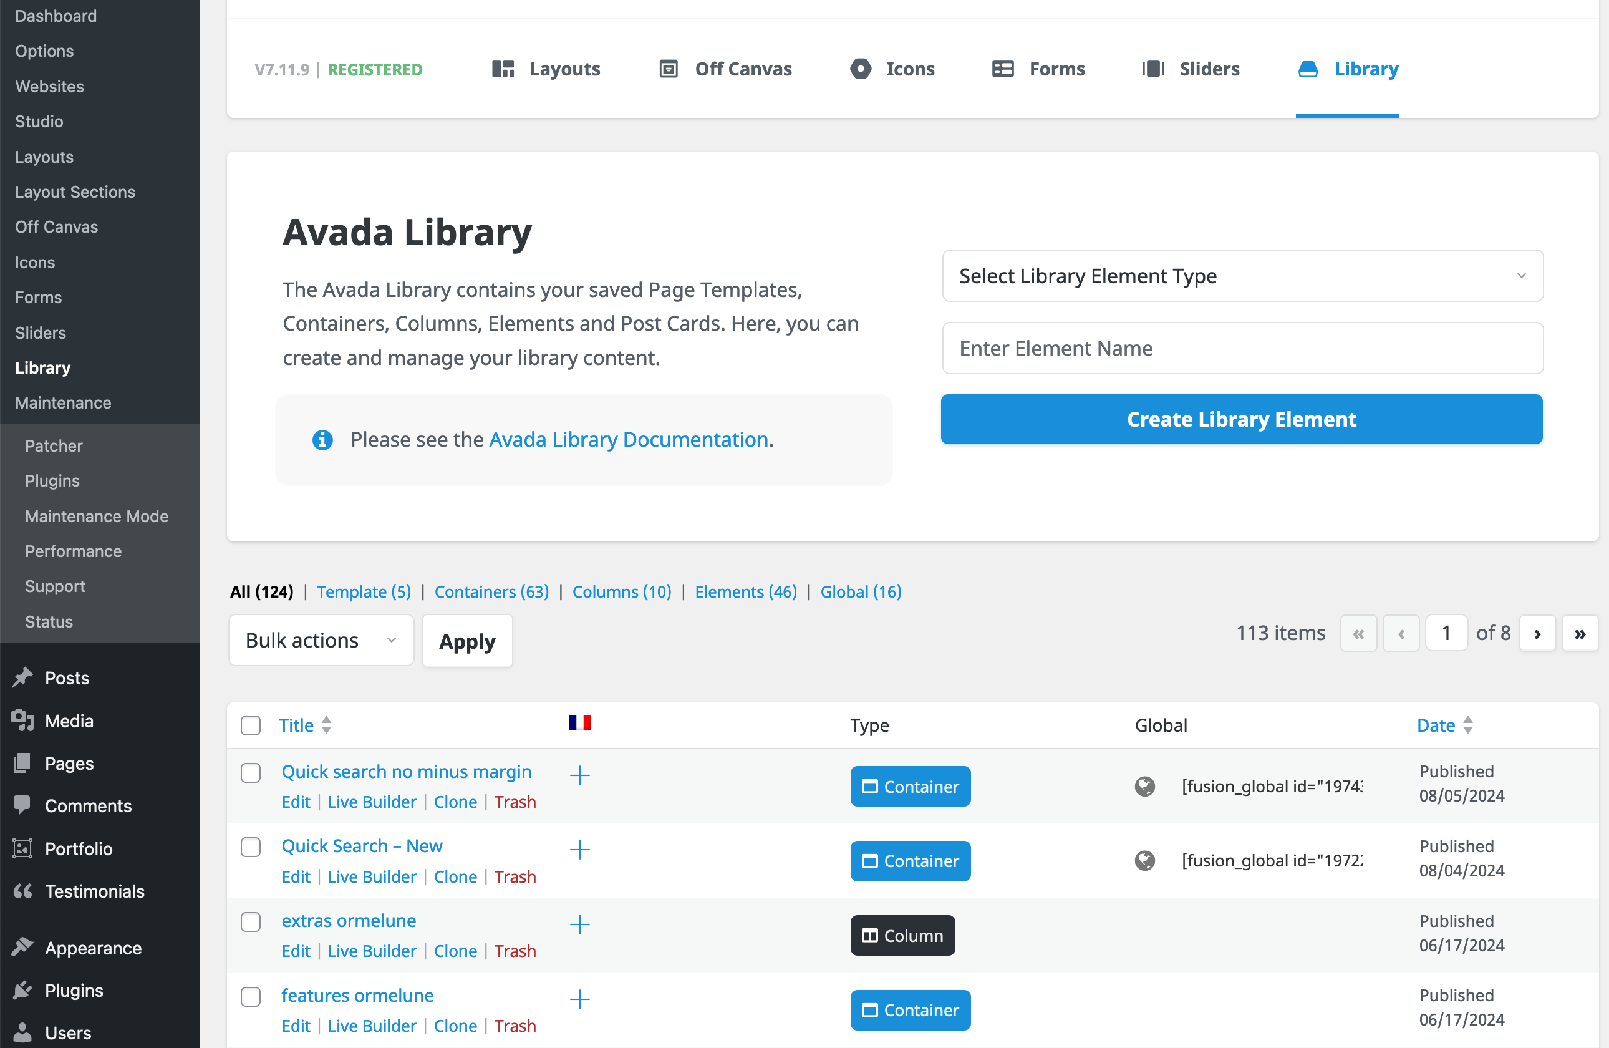Screen dimensions: 1609x1048
Task: Open Select Library Element Type dropdown
Action: click(x=1242, y=276)
